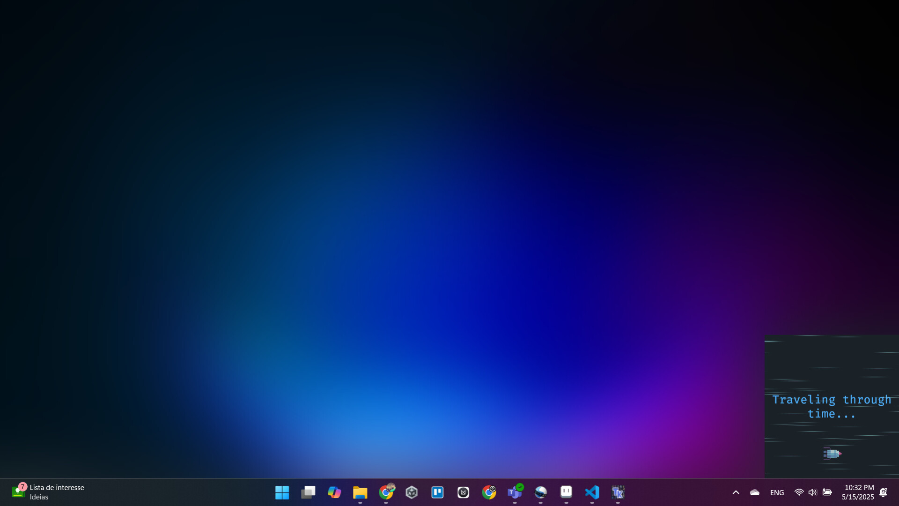Launch Google Chrome
Image resolution: width=899 pixels, height=506 pixels.
(386, 492)
